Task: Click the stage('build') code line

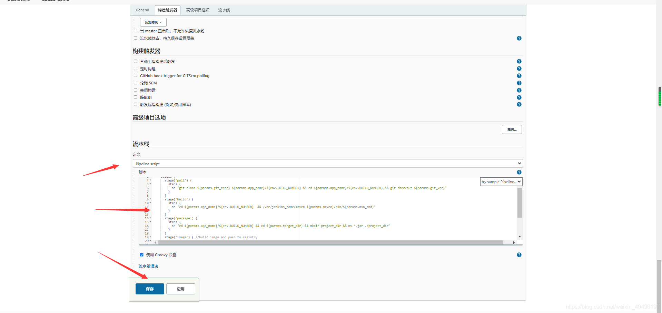Action: tap(179, 199)
